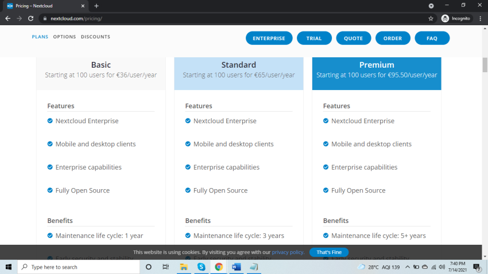Click Basic plan's Enterprise capabilities check icon
The image size is (488, 274).
tap(50, 167)
